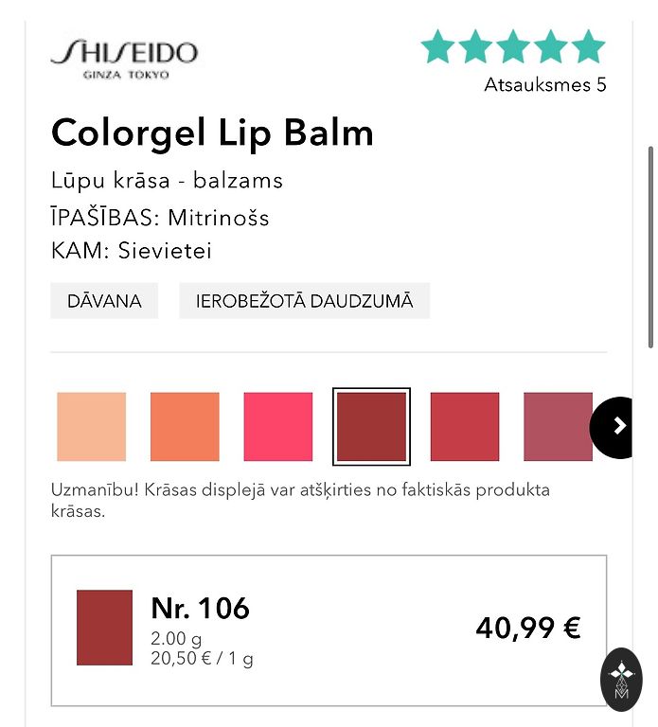This screenshot has height=727, width=658.
Task: Click the Shiseido Ginza Tokyo logo
Action: [x=123, y=58]
